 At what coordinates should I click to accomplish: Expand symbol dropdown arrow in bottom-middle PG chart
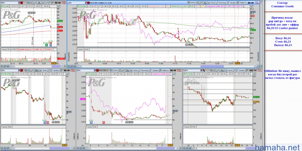[95, 70]
